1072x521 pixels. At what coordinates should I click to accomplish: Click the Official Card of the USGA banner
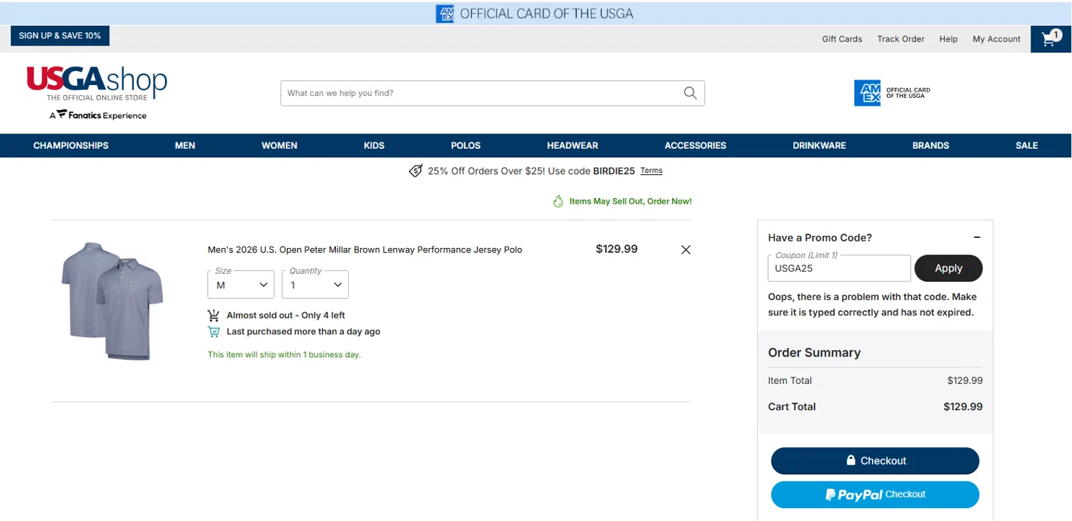[x=535, y=14]
